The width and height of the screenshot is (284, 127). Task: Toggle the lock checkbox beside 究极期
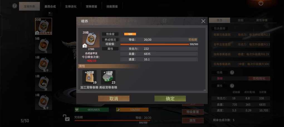(66, 118)
